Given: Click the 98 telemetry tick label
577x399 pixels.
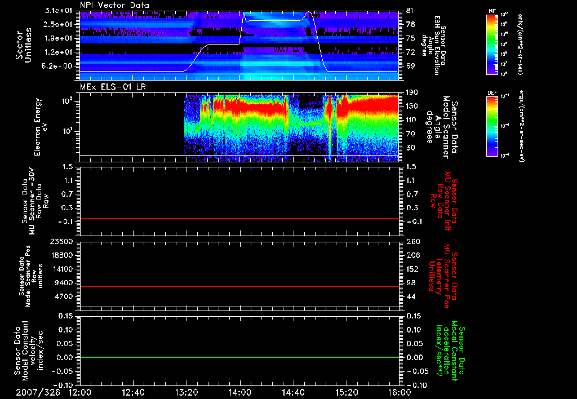Looking at the screenshot, I should pyautogui.click(x=410, y=283).
